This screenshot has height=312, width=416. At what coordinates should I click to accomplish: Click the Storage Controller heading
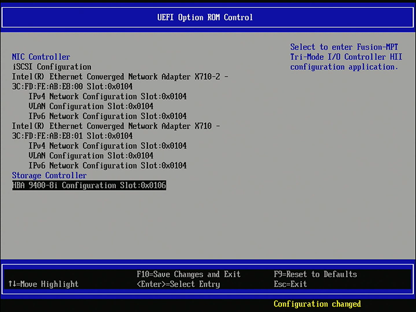pos(49,176)
